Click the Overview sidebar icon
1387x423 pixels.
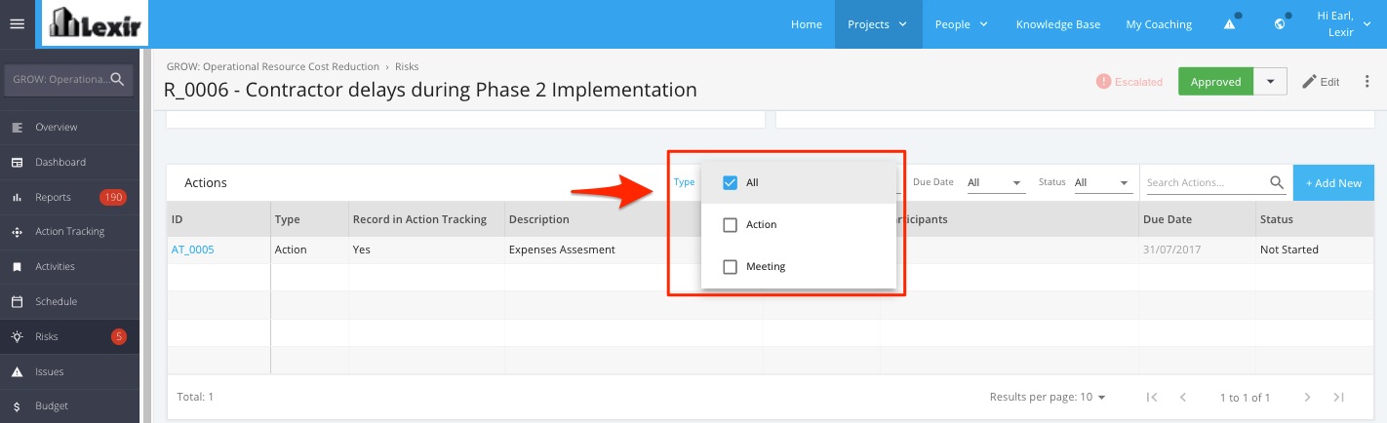(17, 127)
